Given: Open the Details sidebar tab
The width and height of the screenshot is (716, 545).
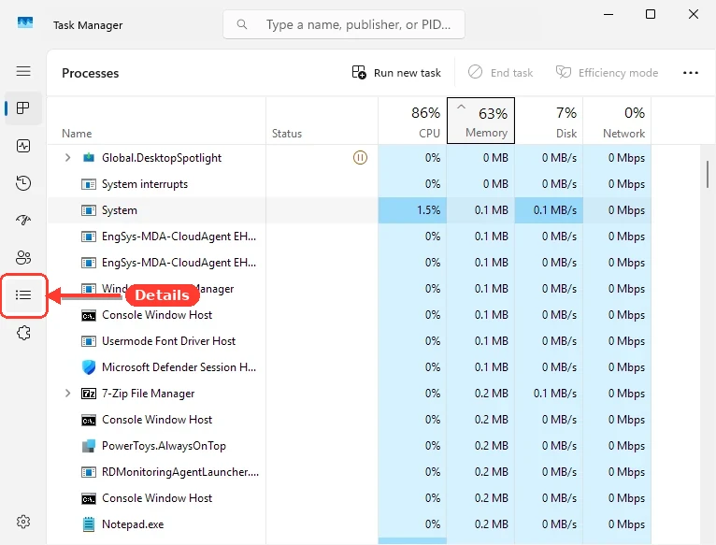Looking at the screenshot, I should (x=23, y=295).
